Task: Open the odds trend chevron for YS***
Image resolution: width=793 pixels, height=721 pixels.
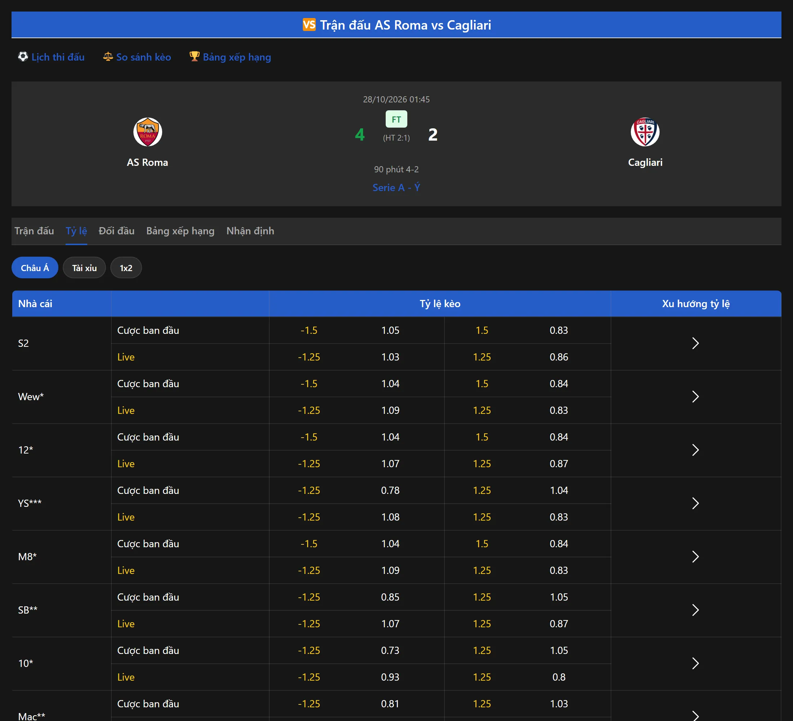Action: click(695, 504)
